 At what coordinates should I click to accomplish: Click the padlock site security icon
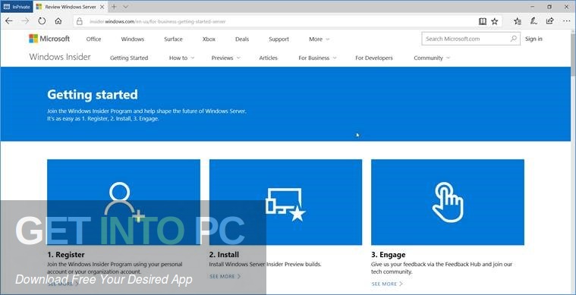pyautogui.click(x=80, y=22)
